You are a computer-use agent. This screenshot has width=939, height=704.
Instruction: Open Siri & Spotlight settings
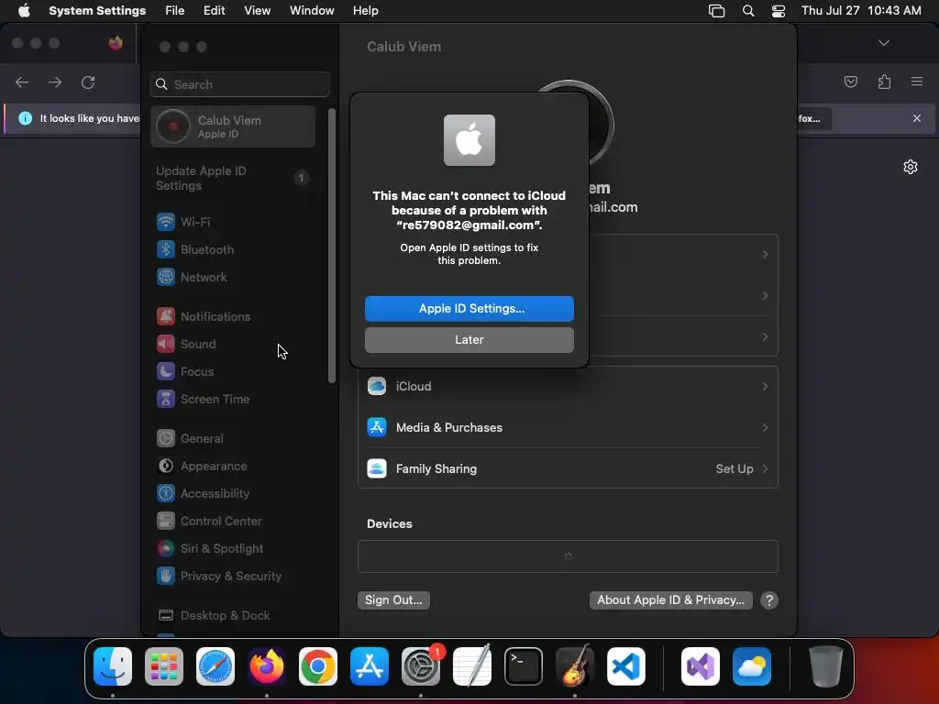click(x=222, y=549)
